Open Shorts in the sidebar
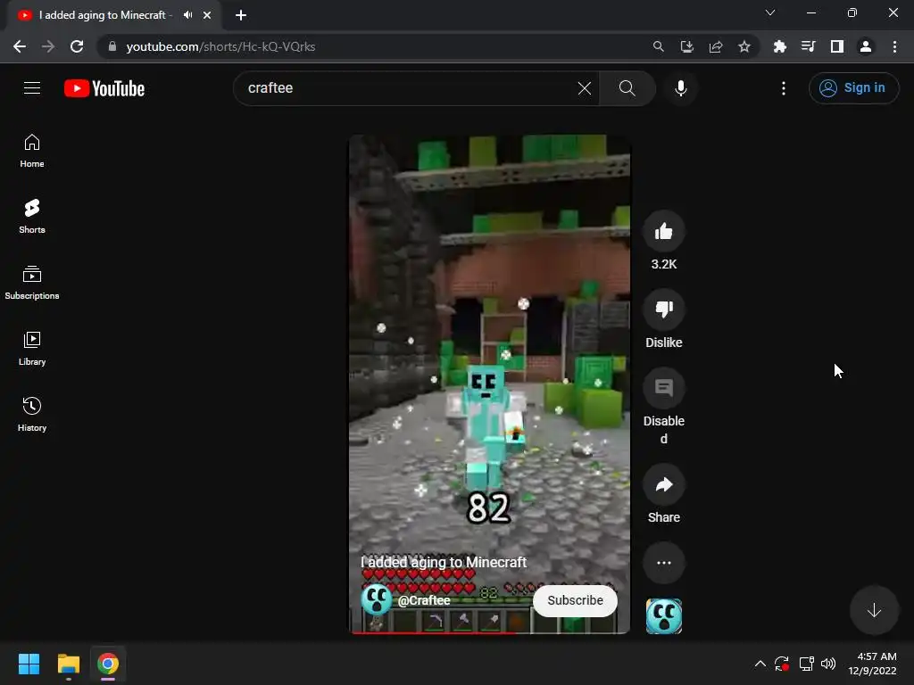 tap(32, 217)
